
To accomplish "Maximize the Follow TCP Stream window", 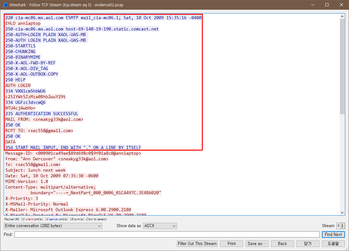I will tap(327, 5).
